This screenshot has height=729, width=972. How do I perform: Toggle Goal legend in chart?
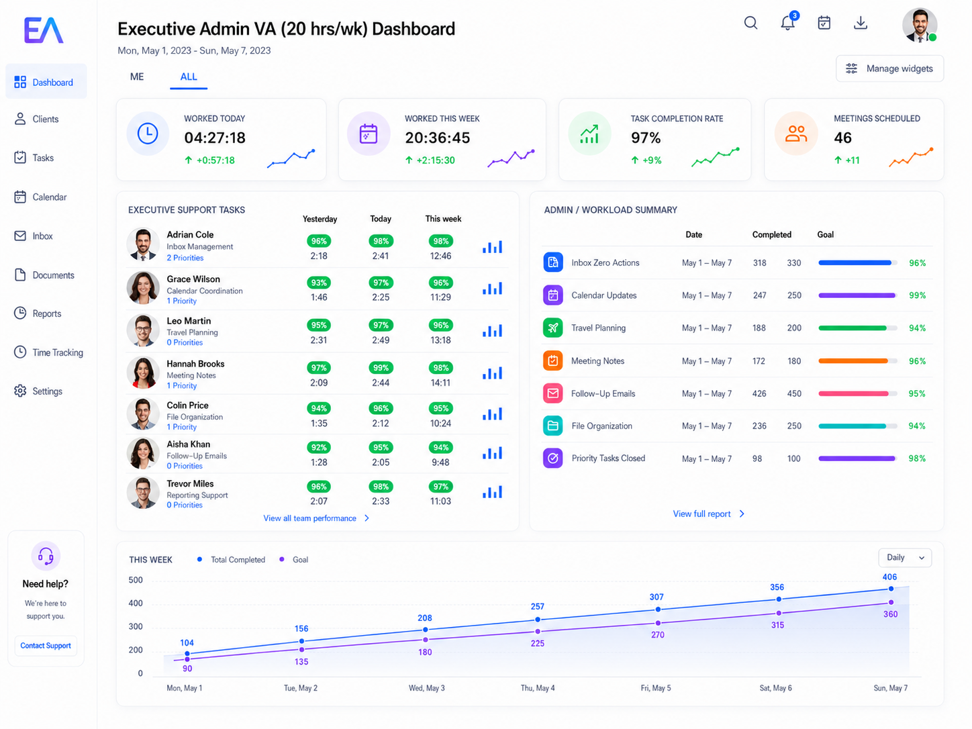[x=293, y=559]
